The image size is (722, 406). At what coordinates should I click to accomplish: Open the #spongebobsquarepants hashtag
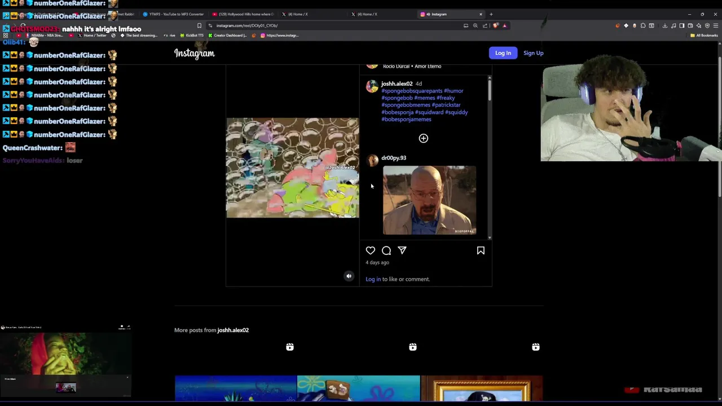click(x=412, y=91)
